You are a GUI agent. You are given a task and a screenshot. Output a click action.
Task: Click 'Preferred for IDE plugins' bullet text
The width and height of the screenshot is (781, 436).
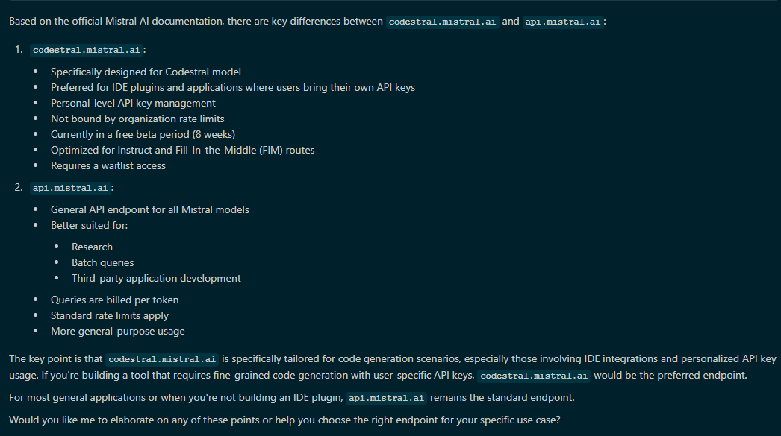point(233,87)
